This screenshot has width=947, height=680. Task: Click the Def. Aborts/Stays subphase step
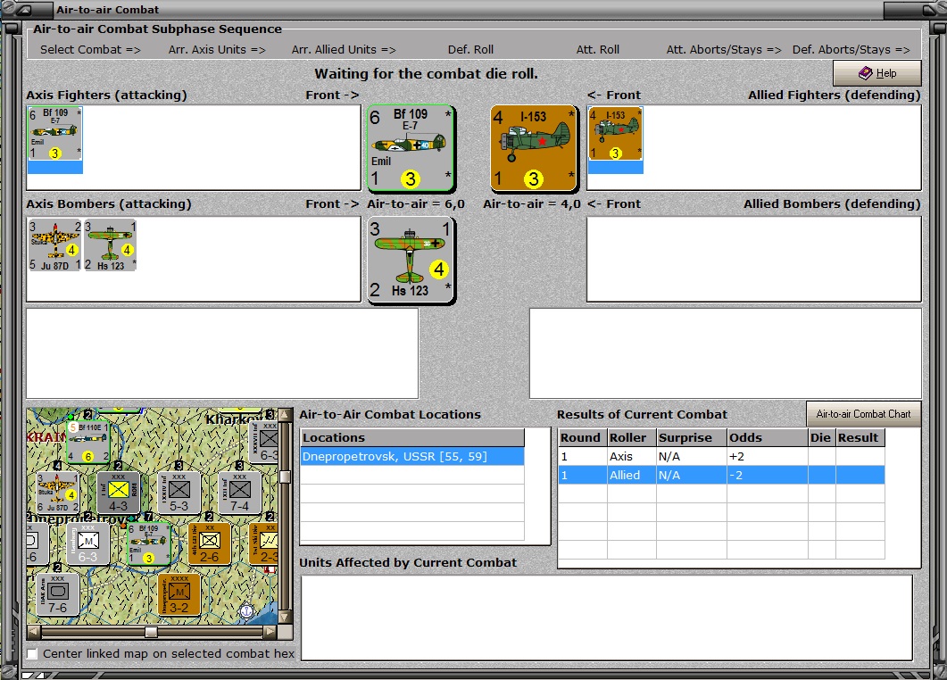point(851,49)
